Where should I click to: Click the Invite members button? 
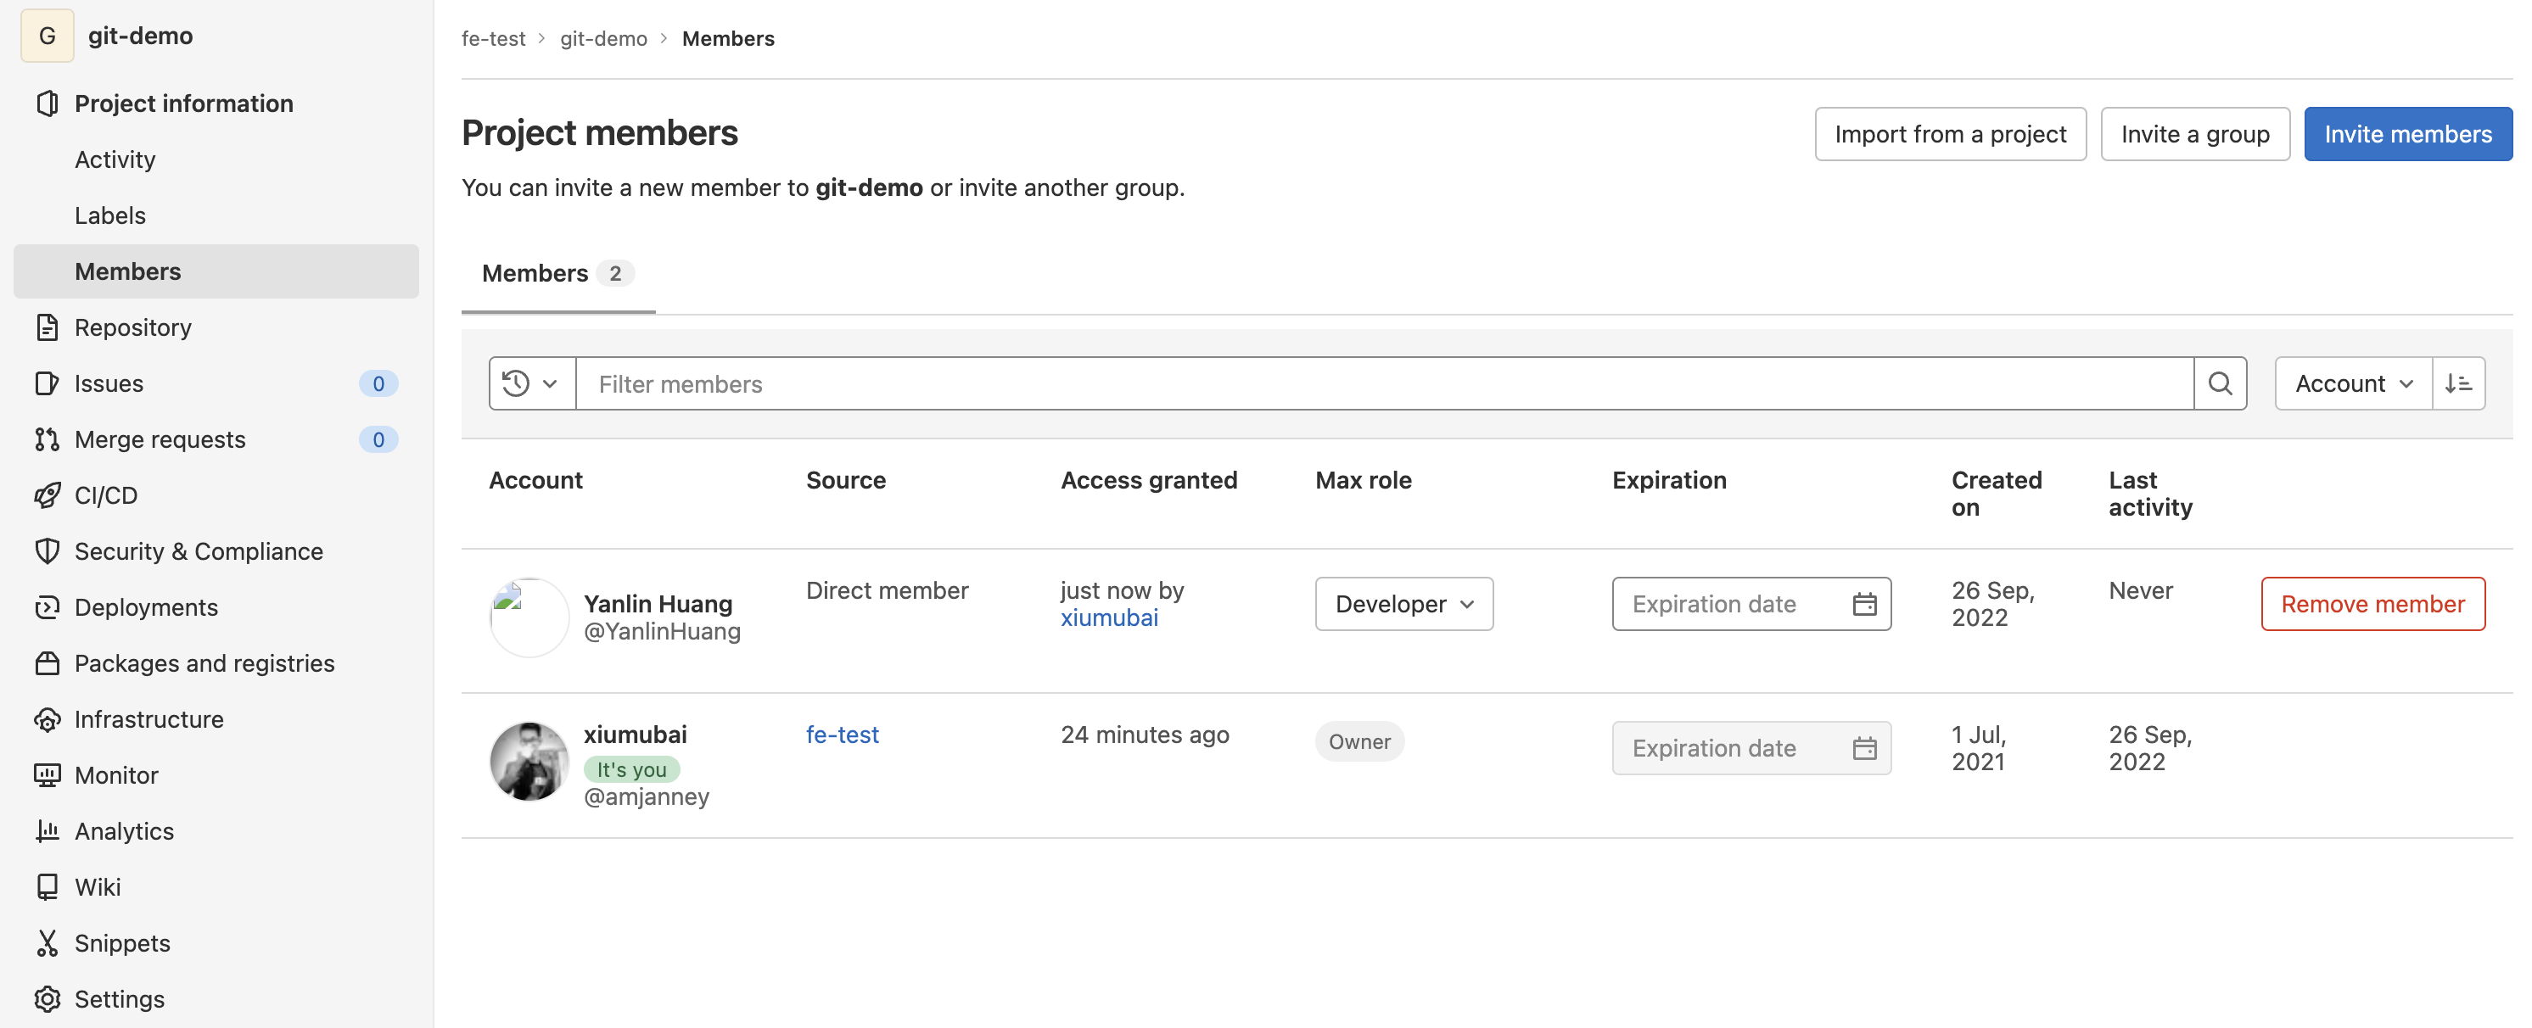[x=2406, y=134]
